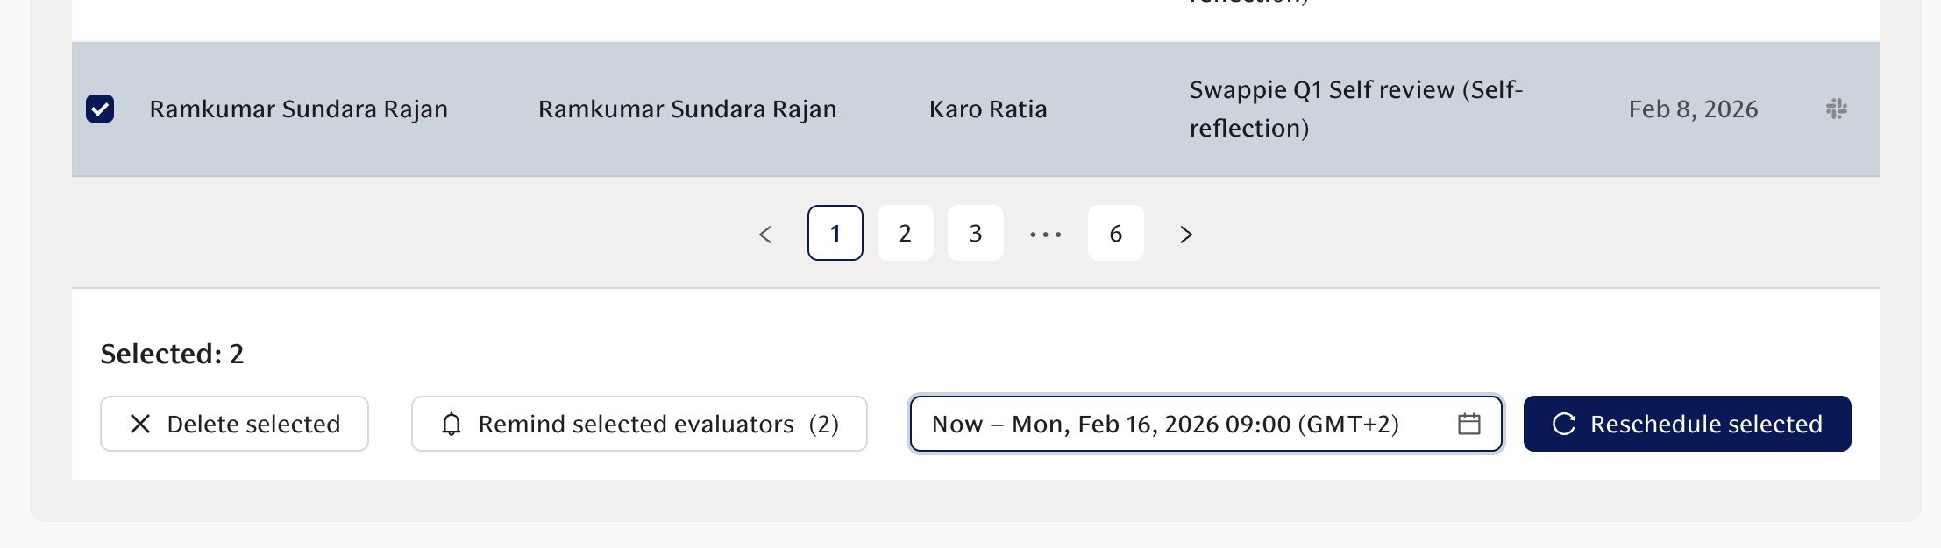This screenshot has height=548, width=1941.
Task: Select page 3 in pagination
Action: coord(975,234)
